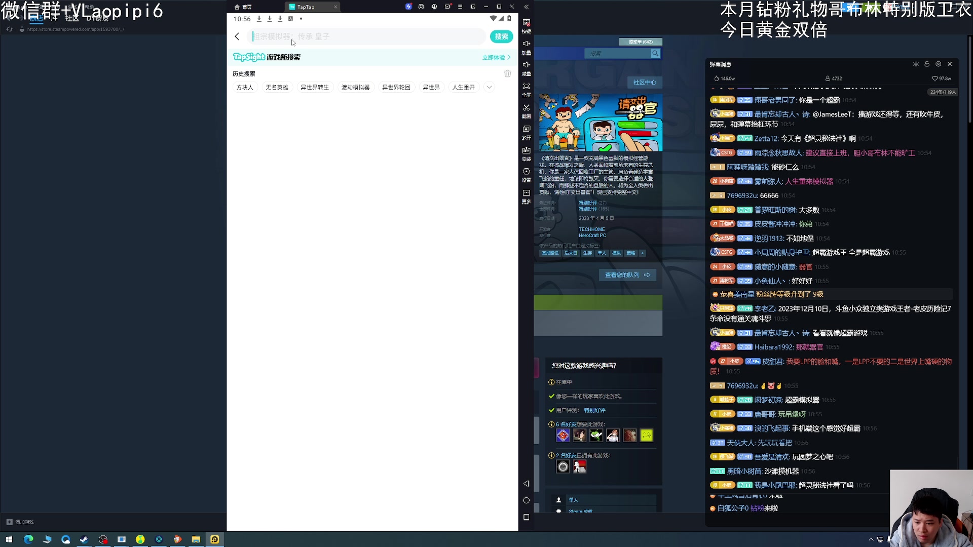Open the Steam 社区中心 community hub button
This screenshot has width=973, height=547.
(645, 82)
